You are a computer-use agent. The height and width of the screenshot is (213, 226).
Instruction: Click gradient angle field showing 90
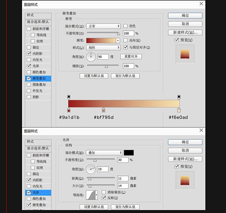[103, 57]
